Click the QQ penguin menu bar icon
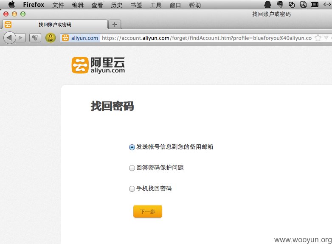The image size is (332, 244). (267, 4)
